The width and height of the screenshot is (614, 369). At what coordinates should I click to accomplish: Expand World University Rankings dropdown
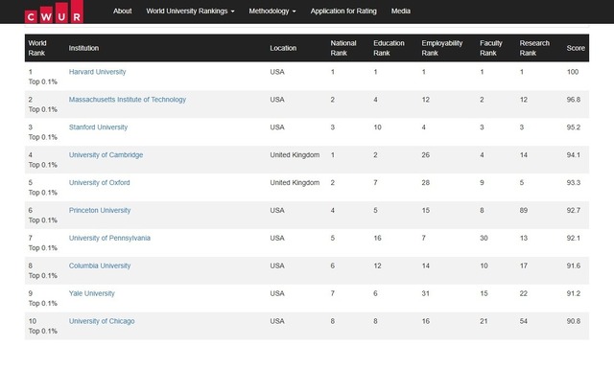pos(190,11)
